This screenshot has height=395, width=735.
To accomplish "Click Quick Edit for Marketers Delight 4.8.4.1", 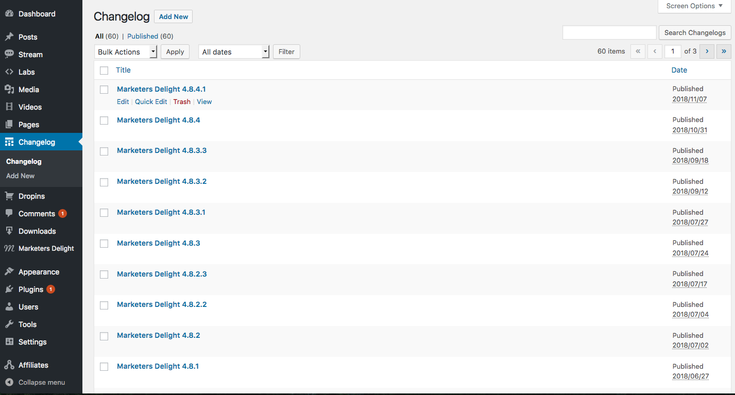I will [x=151, y=102].
